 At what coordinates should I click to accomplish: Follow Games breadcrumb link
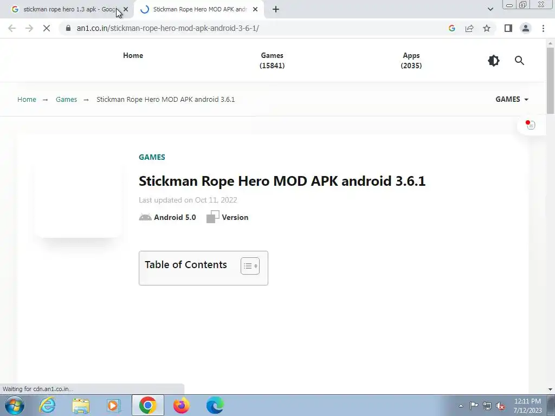click(66, 100)
